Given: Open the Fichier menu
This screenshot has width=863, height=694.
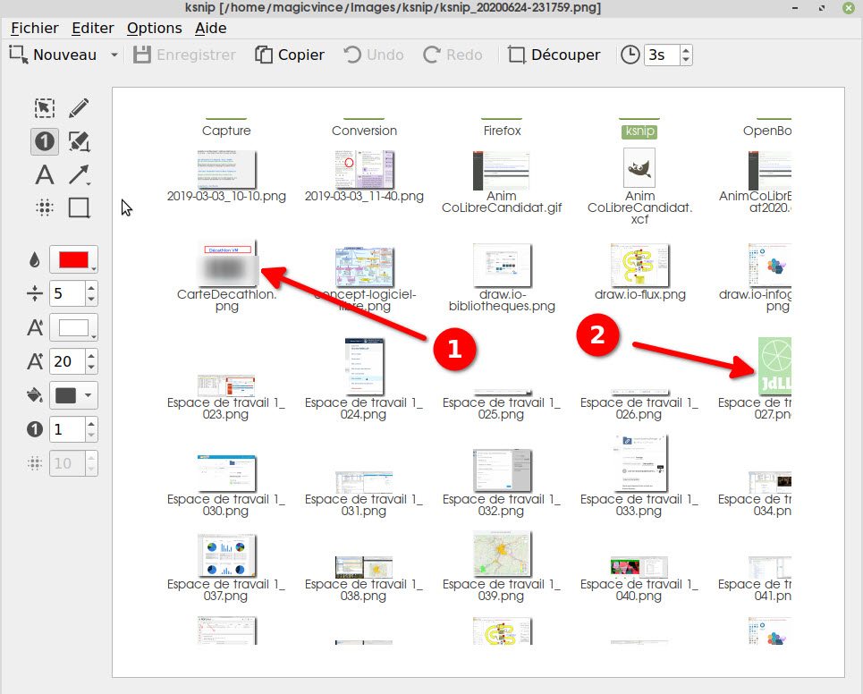Looking at the screenshot, I should coord(34,28).
